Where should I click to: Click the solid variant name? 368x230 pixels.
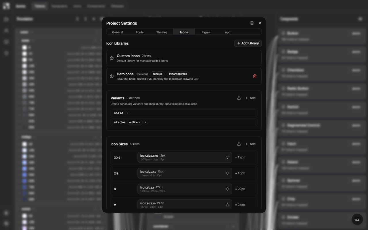118,113
